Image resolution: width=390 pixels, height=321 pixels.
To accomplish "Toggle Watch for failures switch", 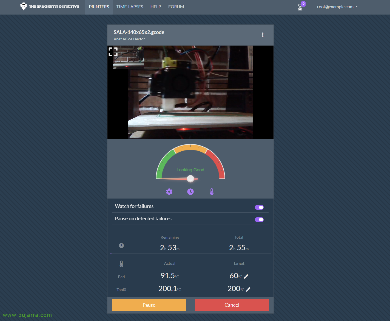I will (x=259, y=207).
